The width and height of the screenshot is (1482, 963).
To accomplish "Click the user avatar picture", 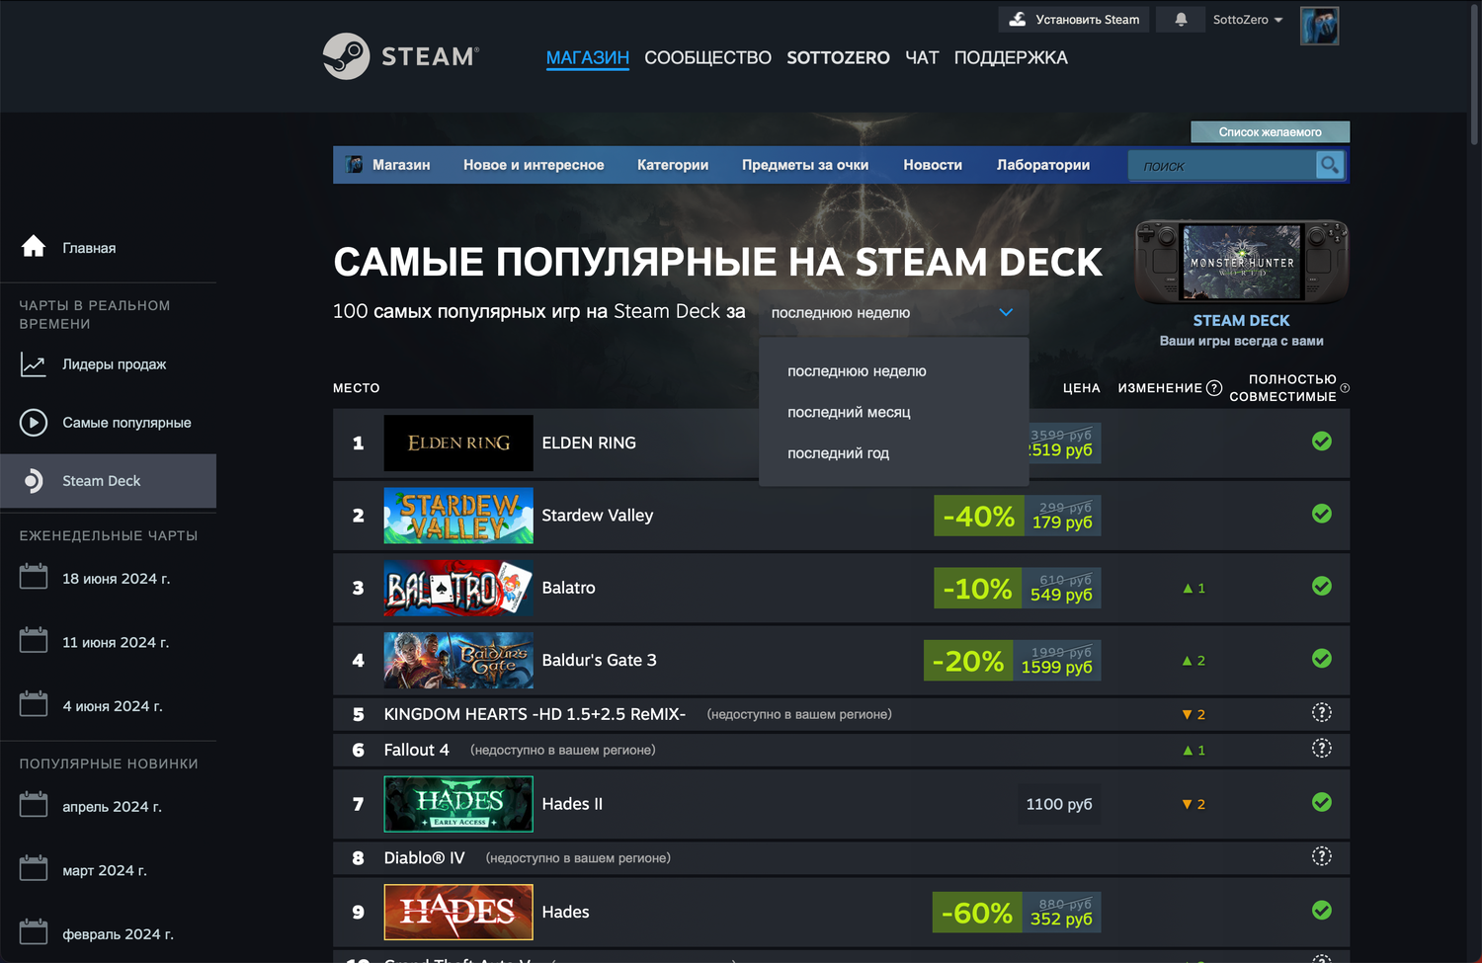I will coord(1319,26).
